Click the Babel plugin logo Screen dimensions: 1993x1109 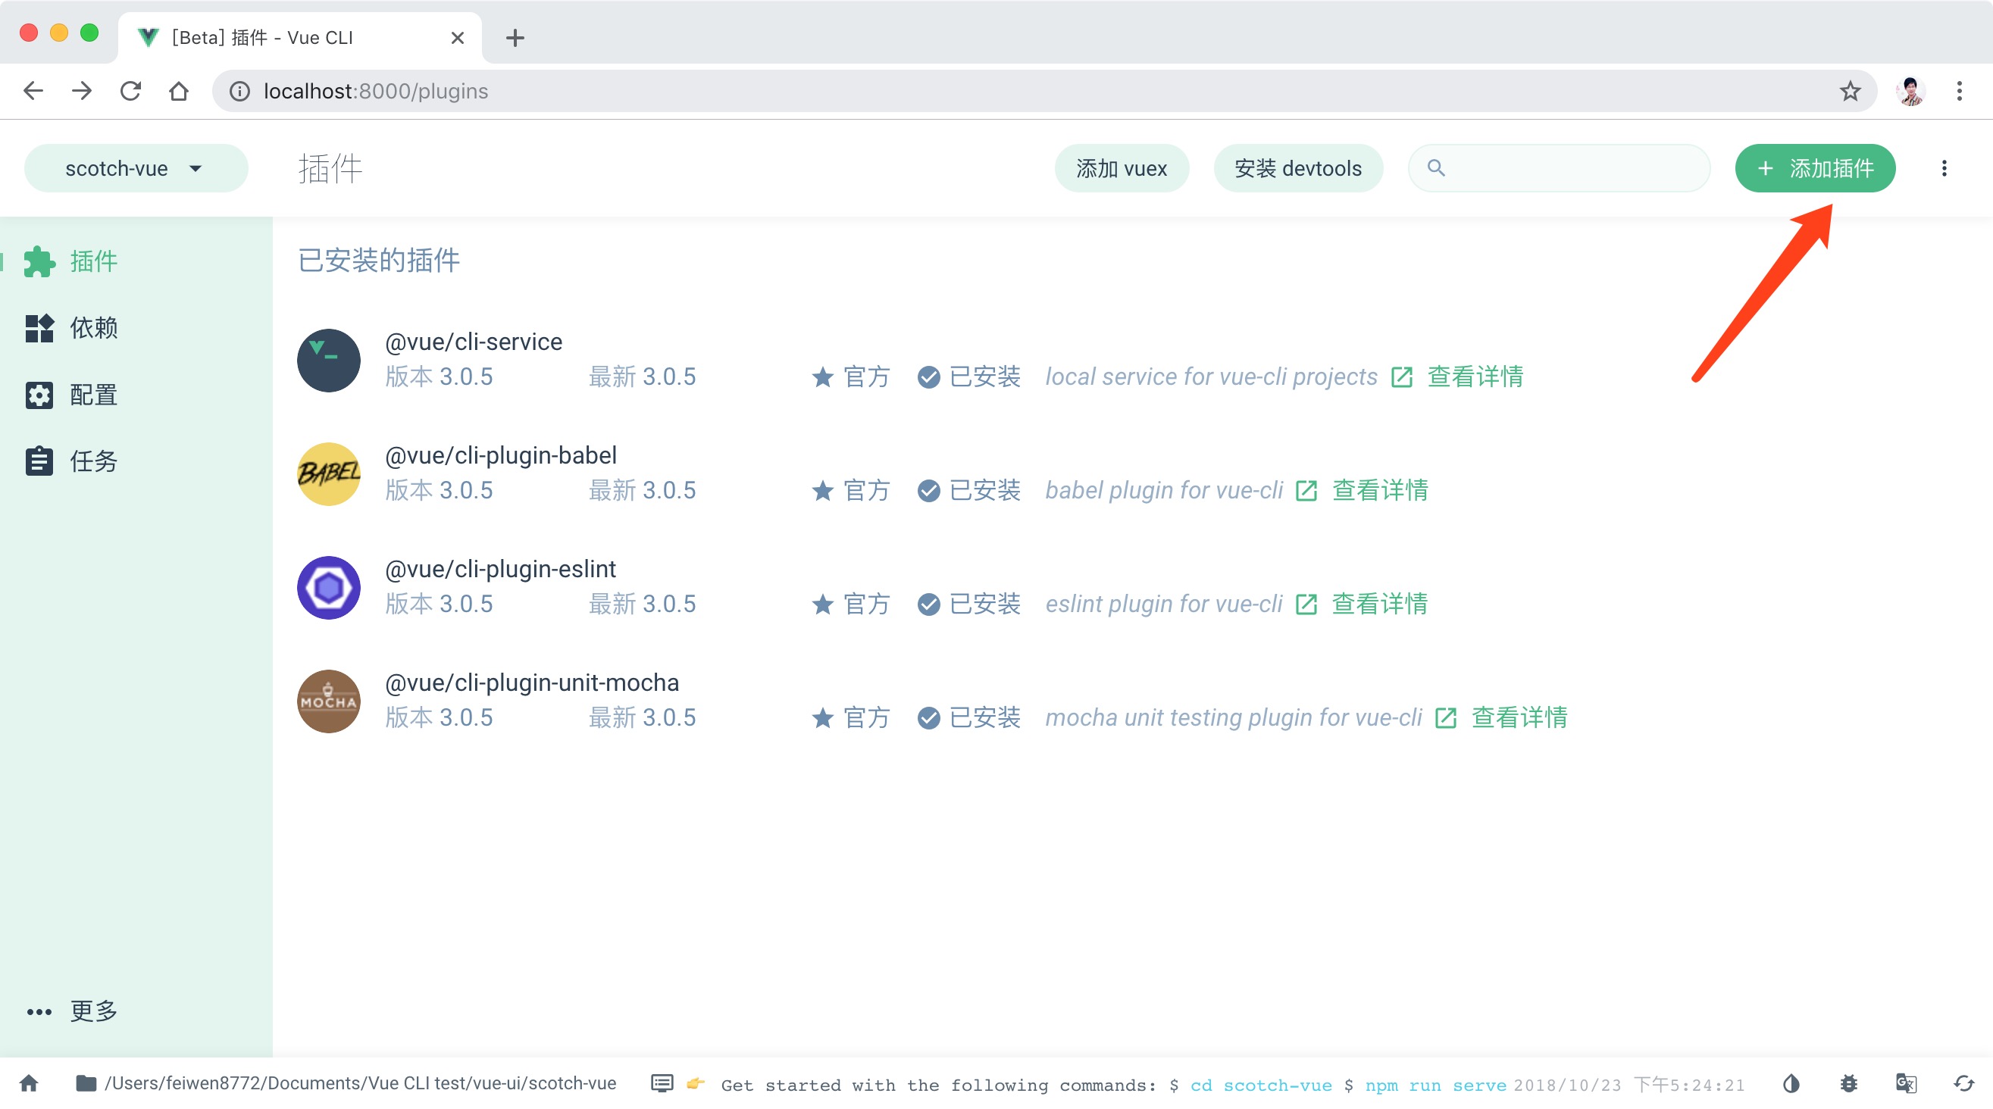point(329,474)
